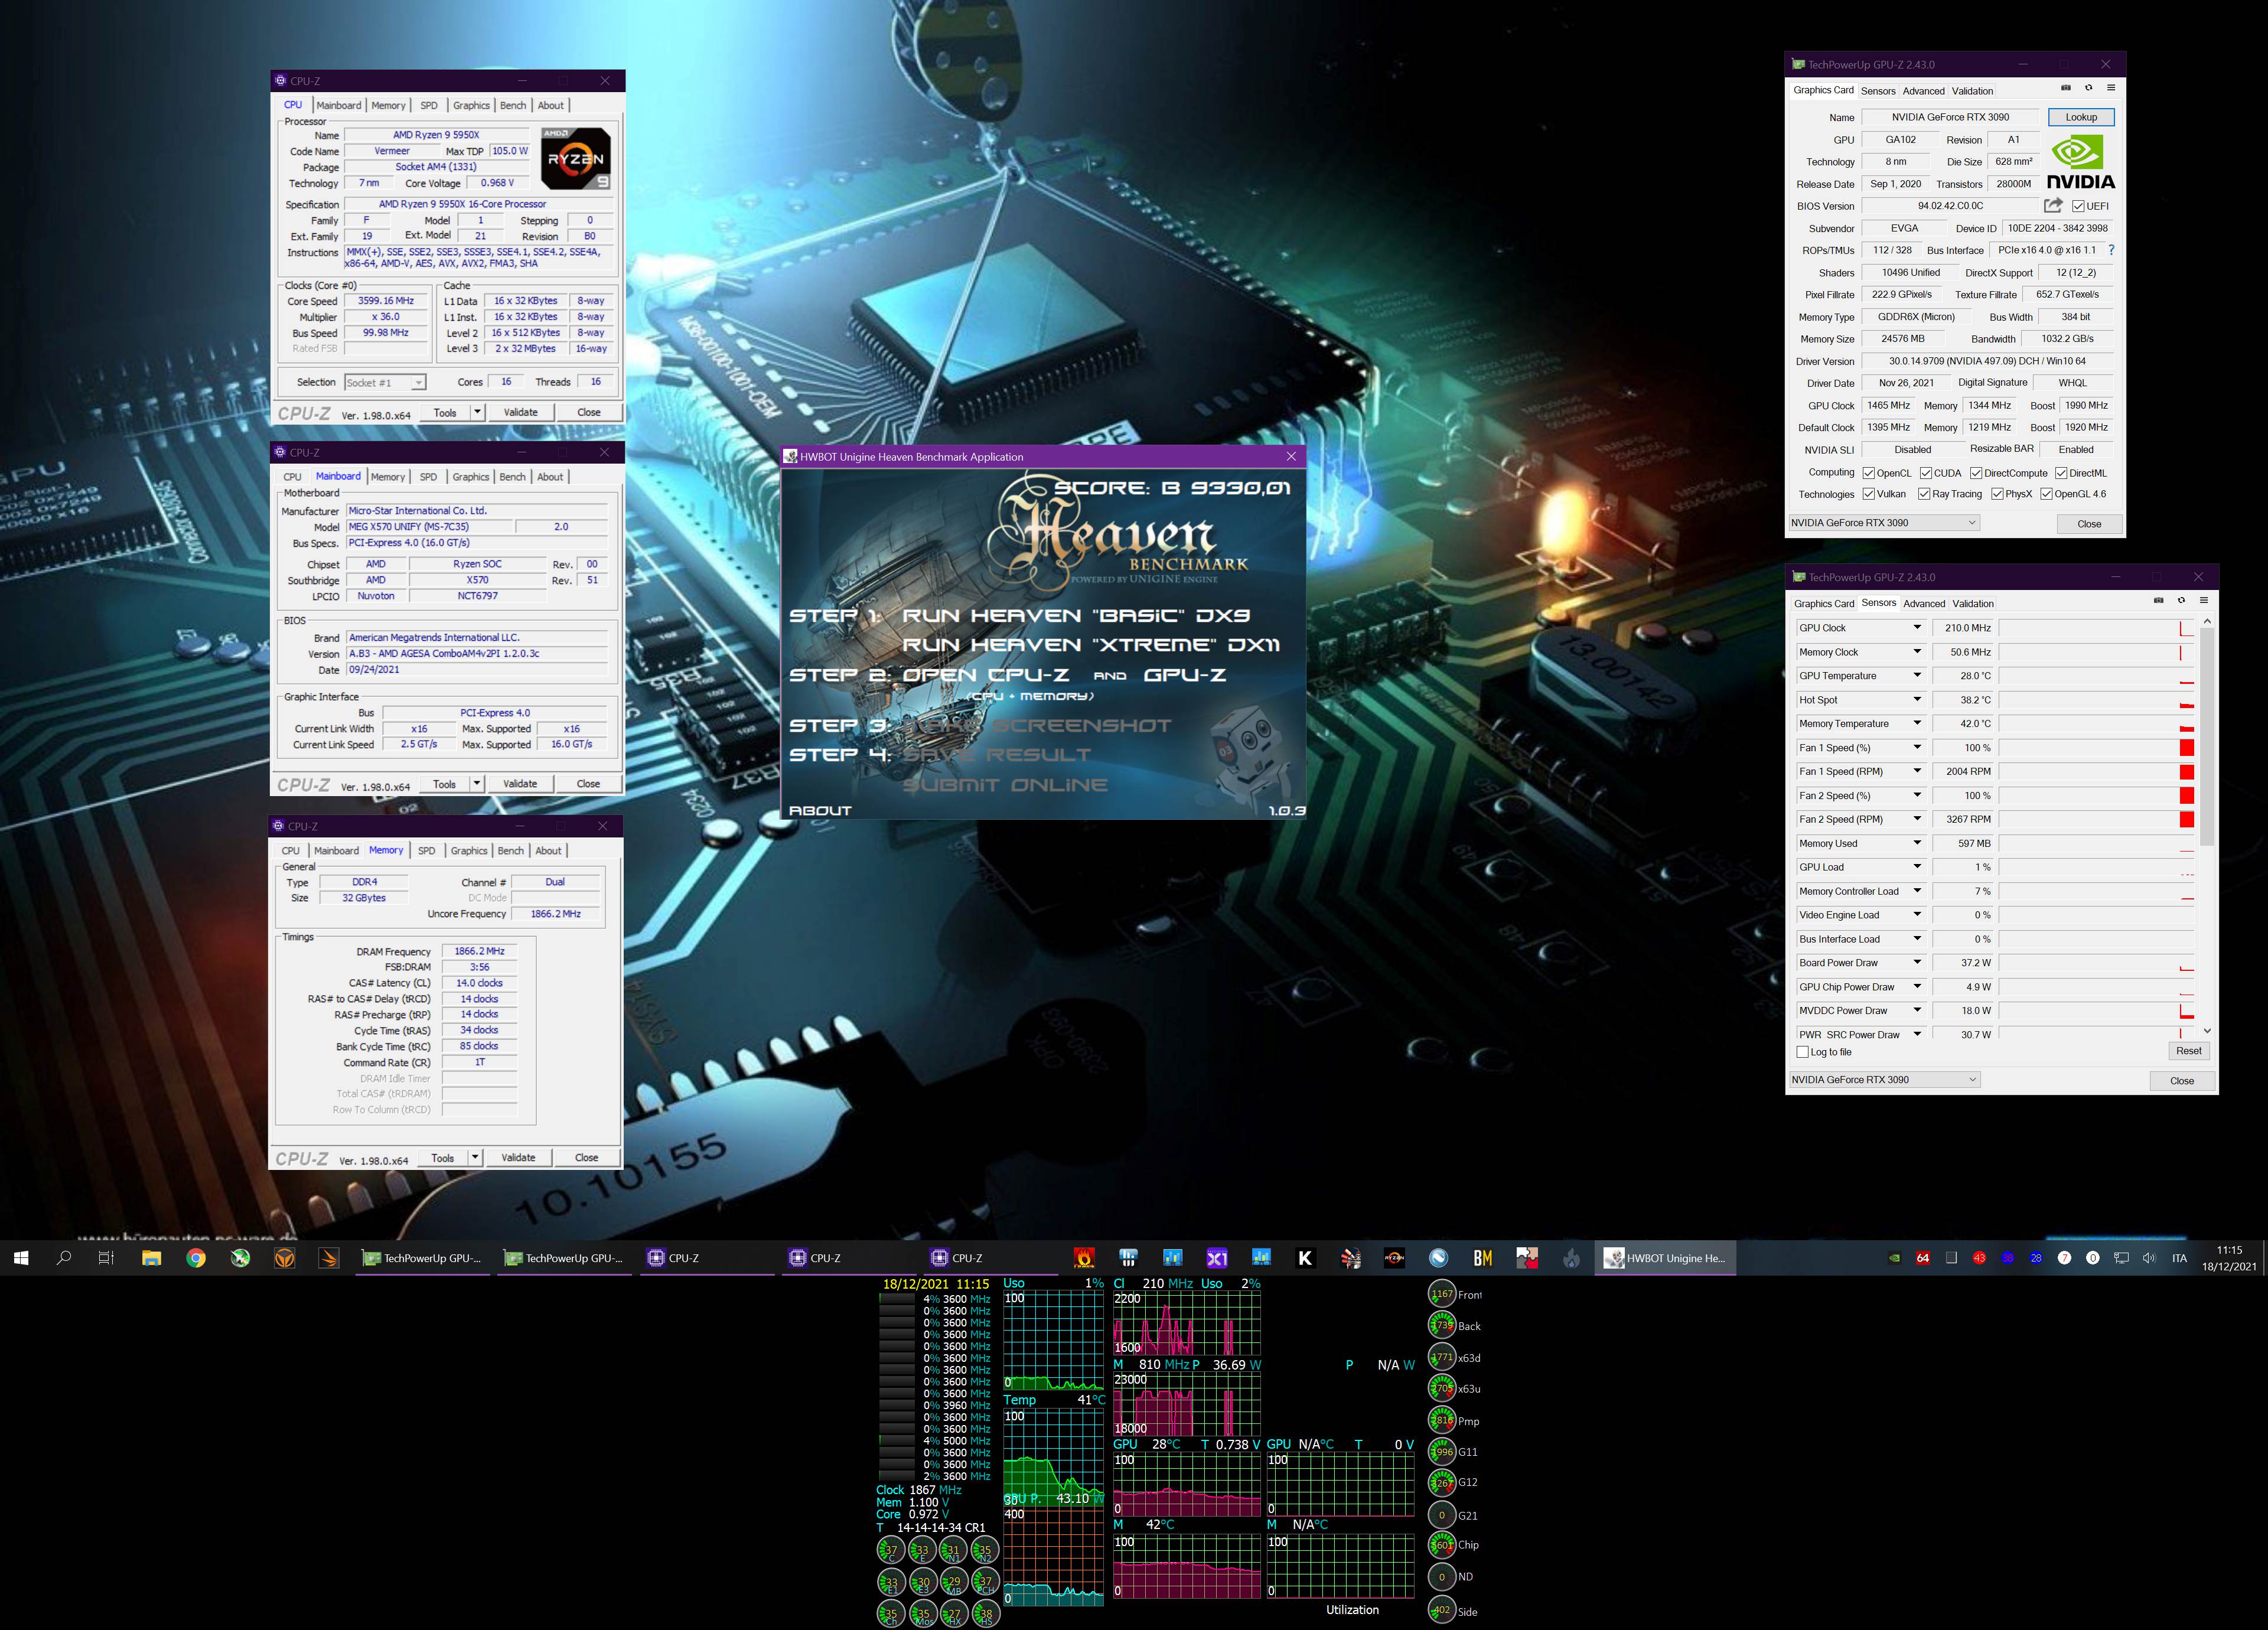Toggle the Ray Tracing checkbox
Image resolution: width=2268 pixels, height=1630 pixels.
click(1924, 494)
